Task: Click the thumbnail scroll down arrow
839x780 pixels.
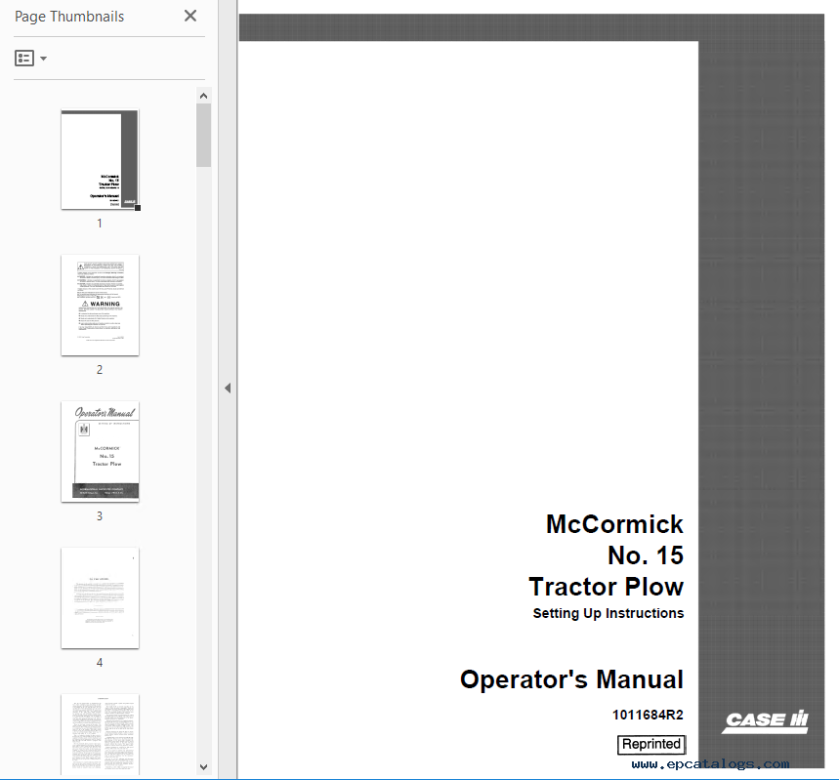Action: click(x=203, y=766)
